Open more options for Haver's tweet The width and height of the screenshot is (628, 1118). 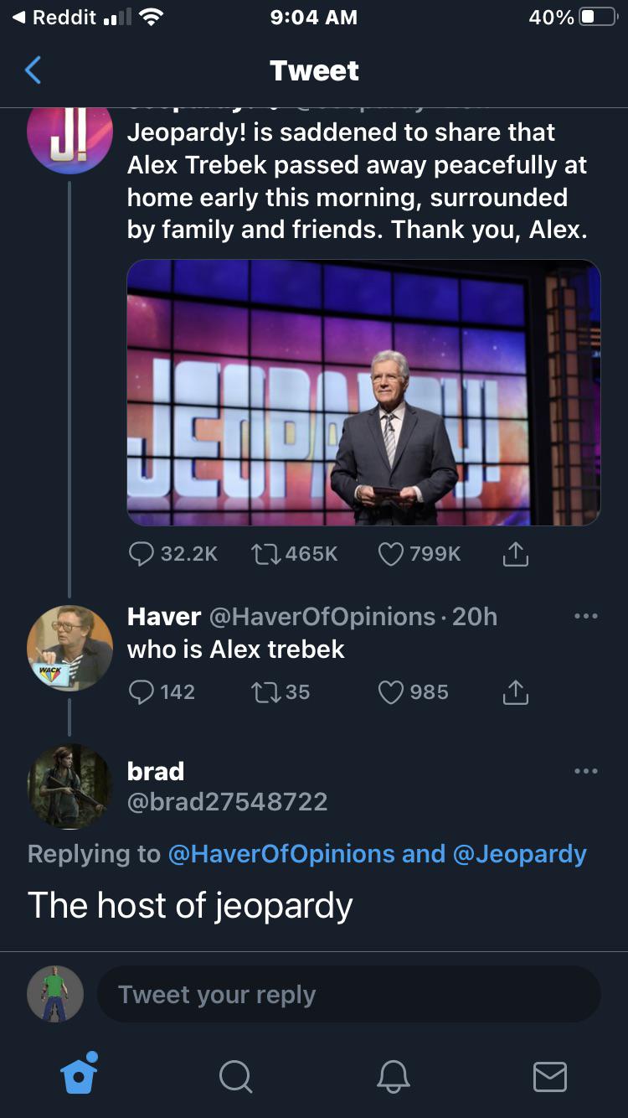(585, 617)
